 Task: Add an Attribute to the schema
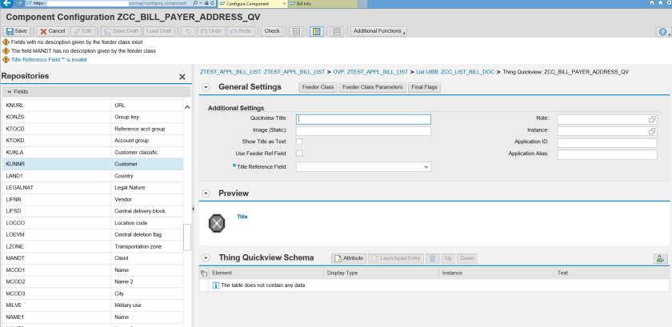click(x=349, y=258)
